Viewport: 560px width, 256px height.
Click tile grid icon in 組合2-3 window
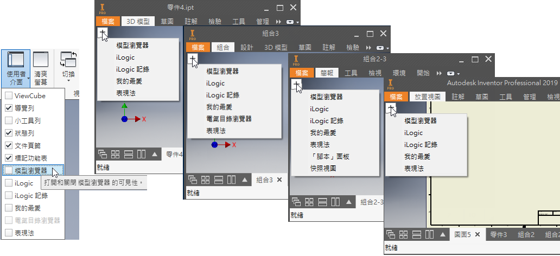pyautogui.click(x=309, y=202)
